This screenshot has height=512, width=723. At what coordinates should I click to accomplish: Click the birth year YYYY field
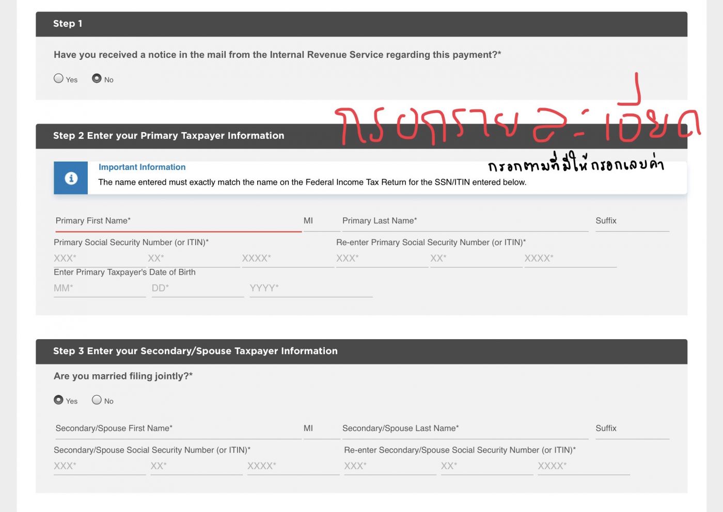(311, 288)
